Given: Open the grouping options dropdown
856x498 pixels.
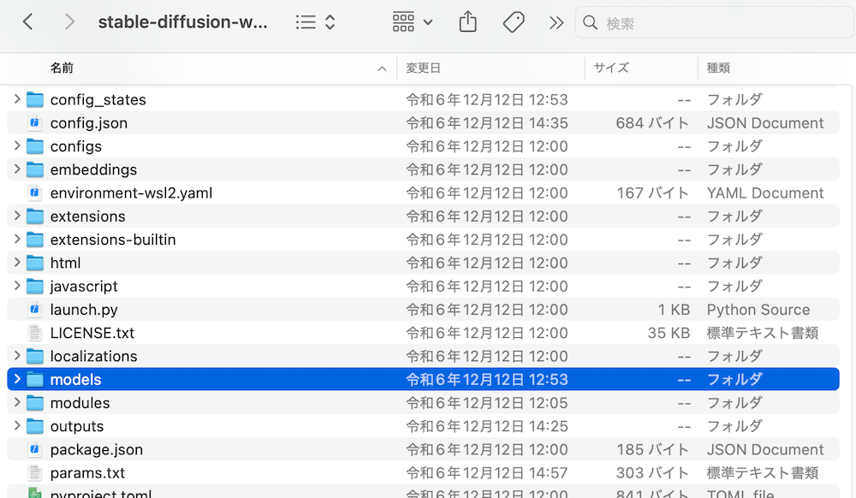Looking at the screenshot, I should pos(413,23).
